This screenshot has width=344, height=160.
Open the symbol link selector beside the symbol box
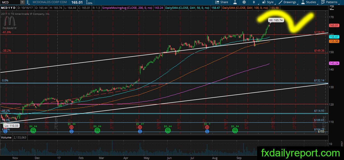[28, 2]
